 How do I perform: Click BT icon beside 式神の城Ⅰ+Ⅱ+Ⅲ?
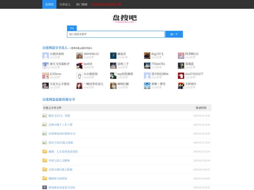[44, 125]
